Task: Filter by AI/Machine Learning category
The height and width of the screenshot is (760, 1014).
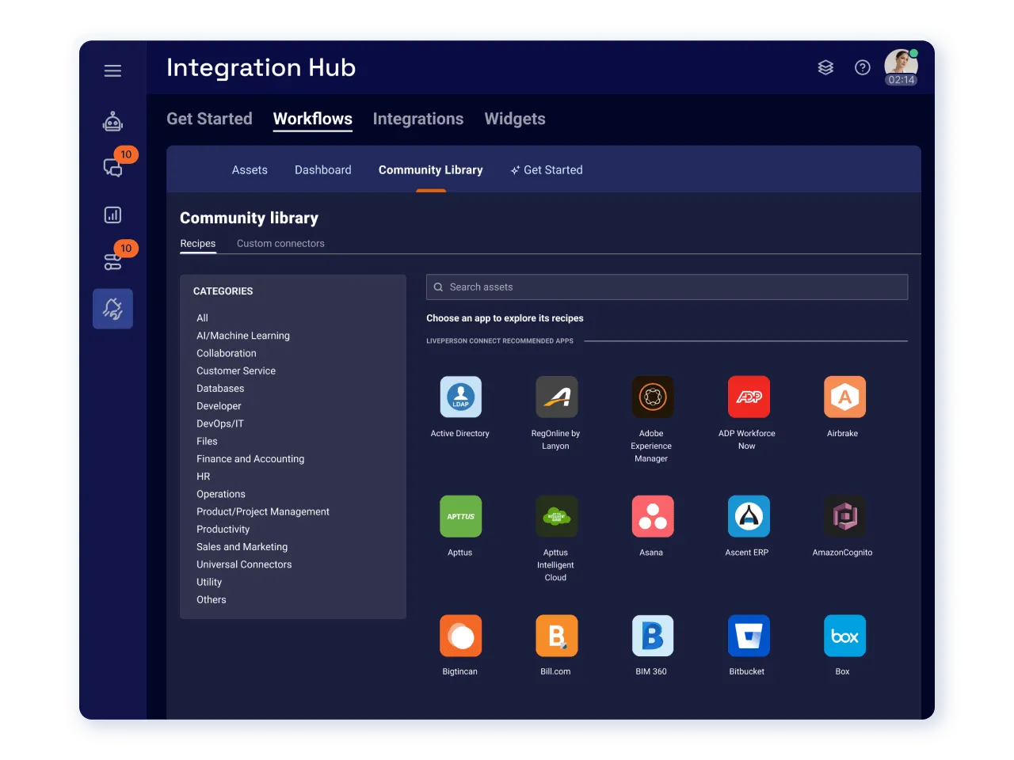Action: point(243,336)
